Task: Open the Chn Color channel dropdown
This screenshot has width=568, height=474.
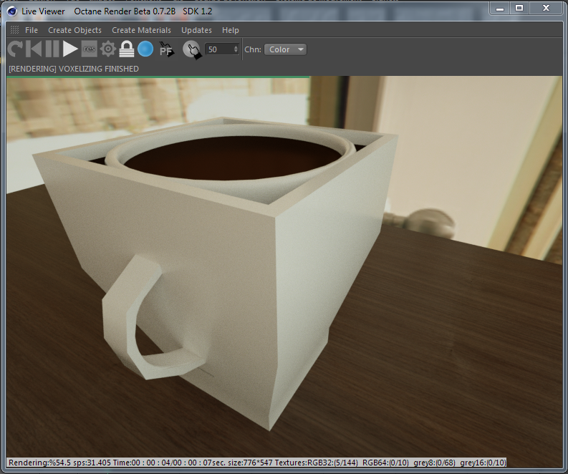Action: point(285,49)
